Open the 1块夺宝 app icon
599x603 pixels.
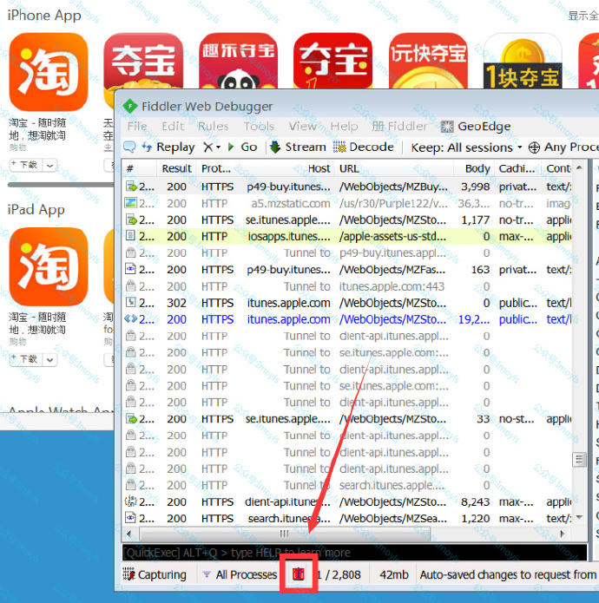click(x=523, y=61)
